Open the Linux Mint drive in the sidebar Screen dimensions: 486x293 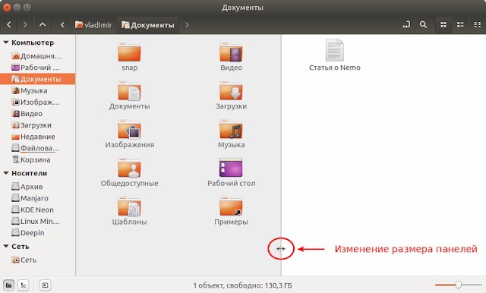pos(37,221)
